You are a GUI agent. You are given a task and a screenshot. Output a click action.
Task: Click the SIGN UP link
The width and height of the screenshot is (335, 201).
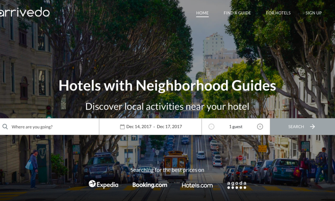click(314, 13)
